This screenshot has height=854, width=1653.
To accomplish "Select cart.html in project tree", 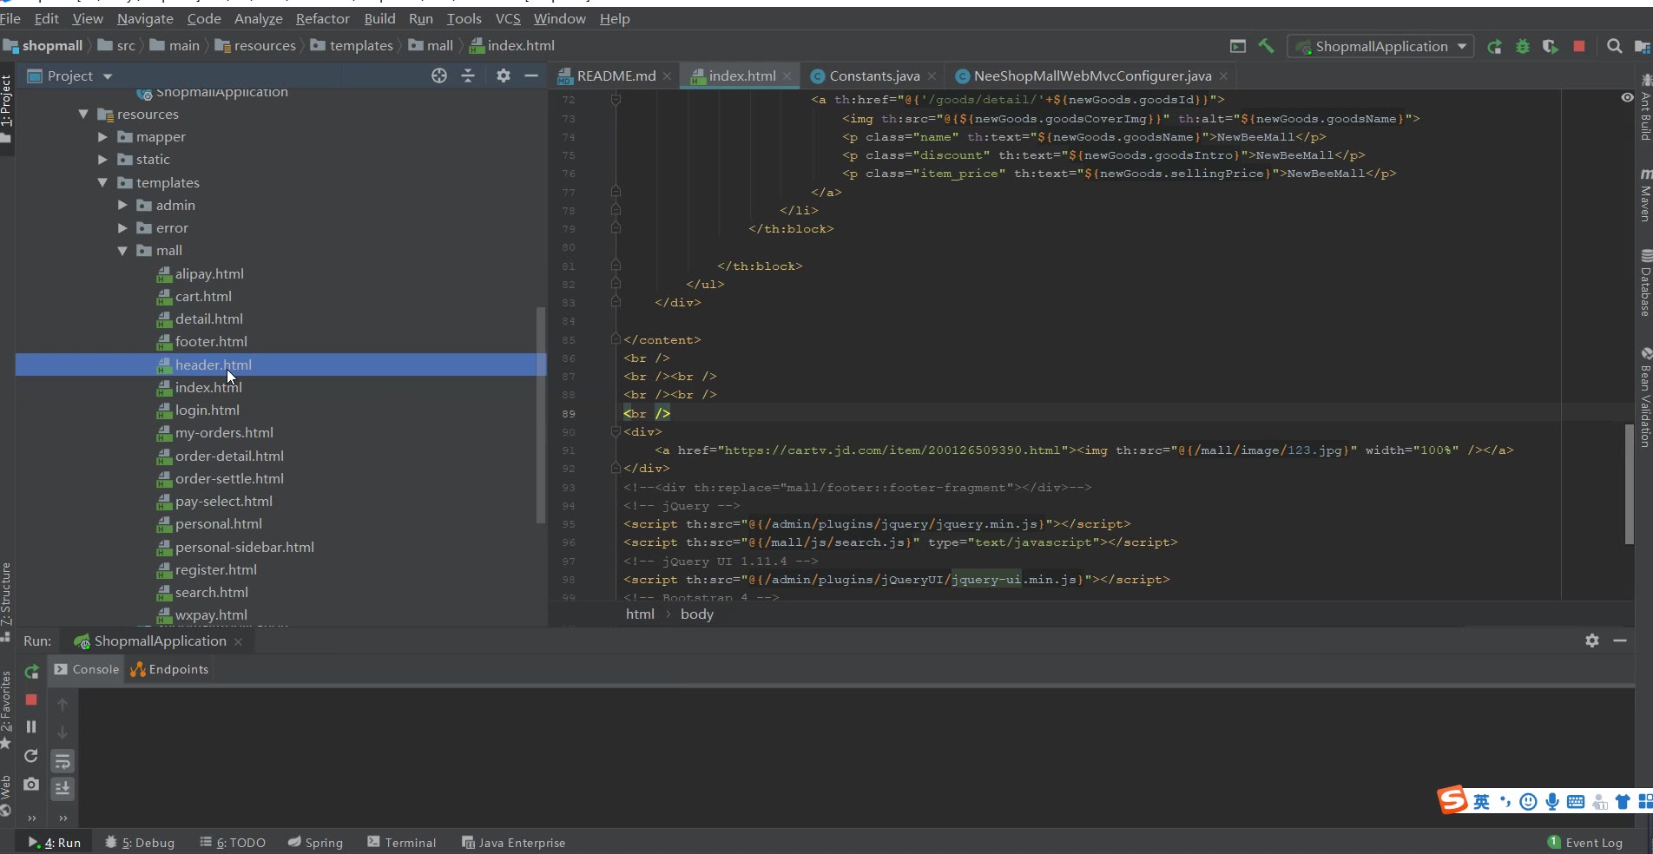I will (x=203, y=297).
